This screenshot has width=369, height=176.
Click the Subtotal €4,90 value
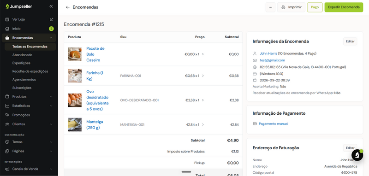[233, 140]
